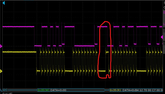The height and width of the screenshot is (94, 165).
Task: Click the magenta trigger level arrow on right edge
Action: (x=162, y=37)
